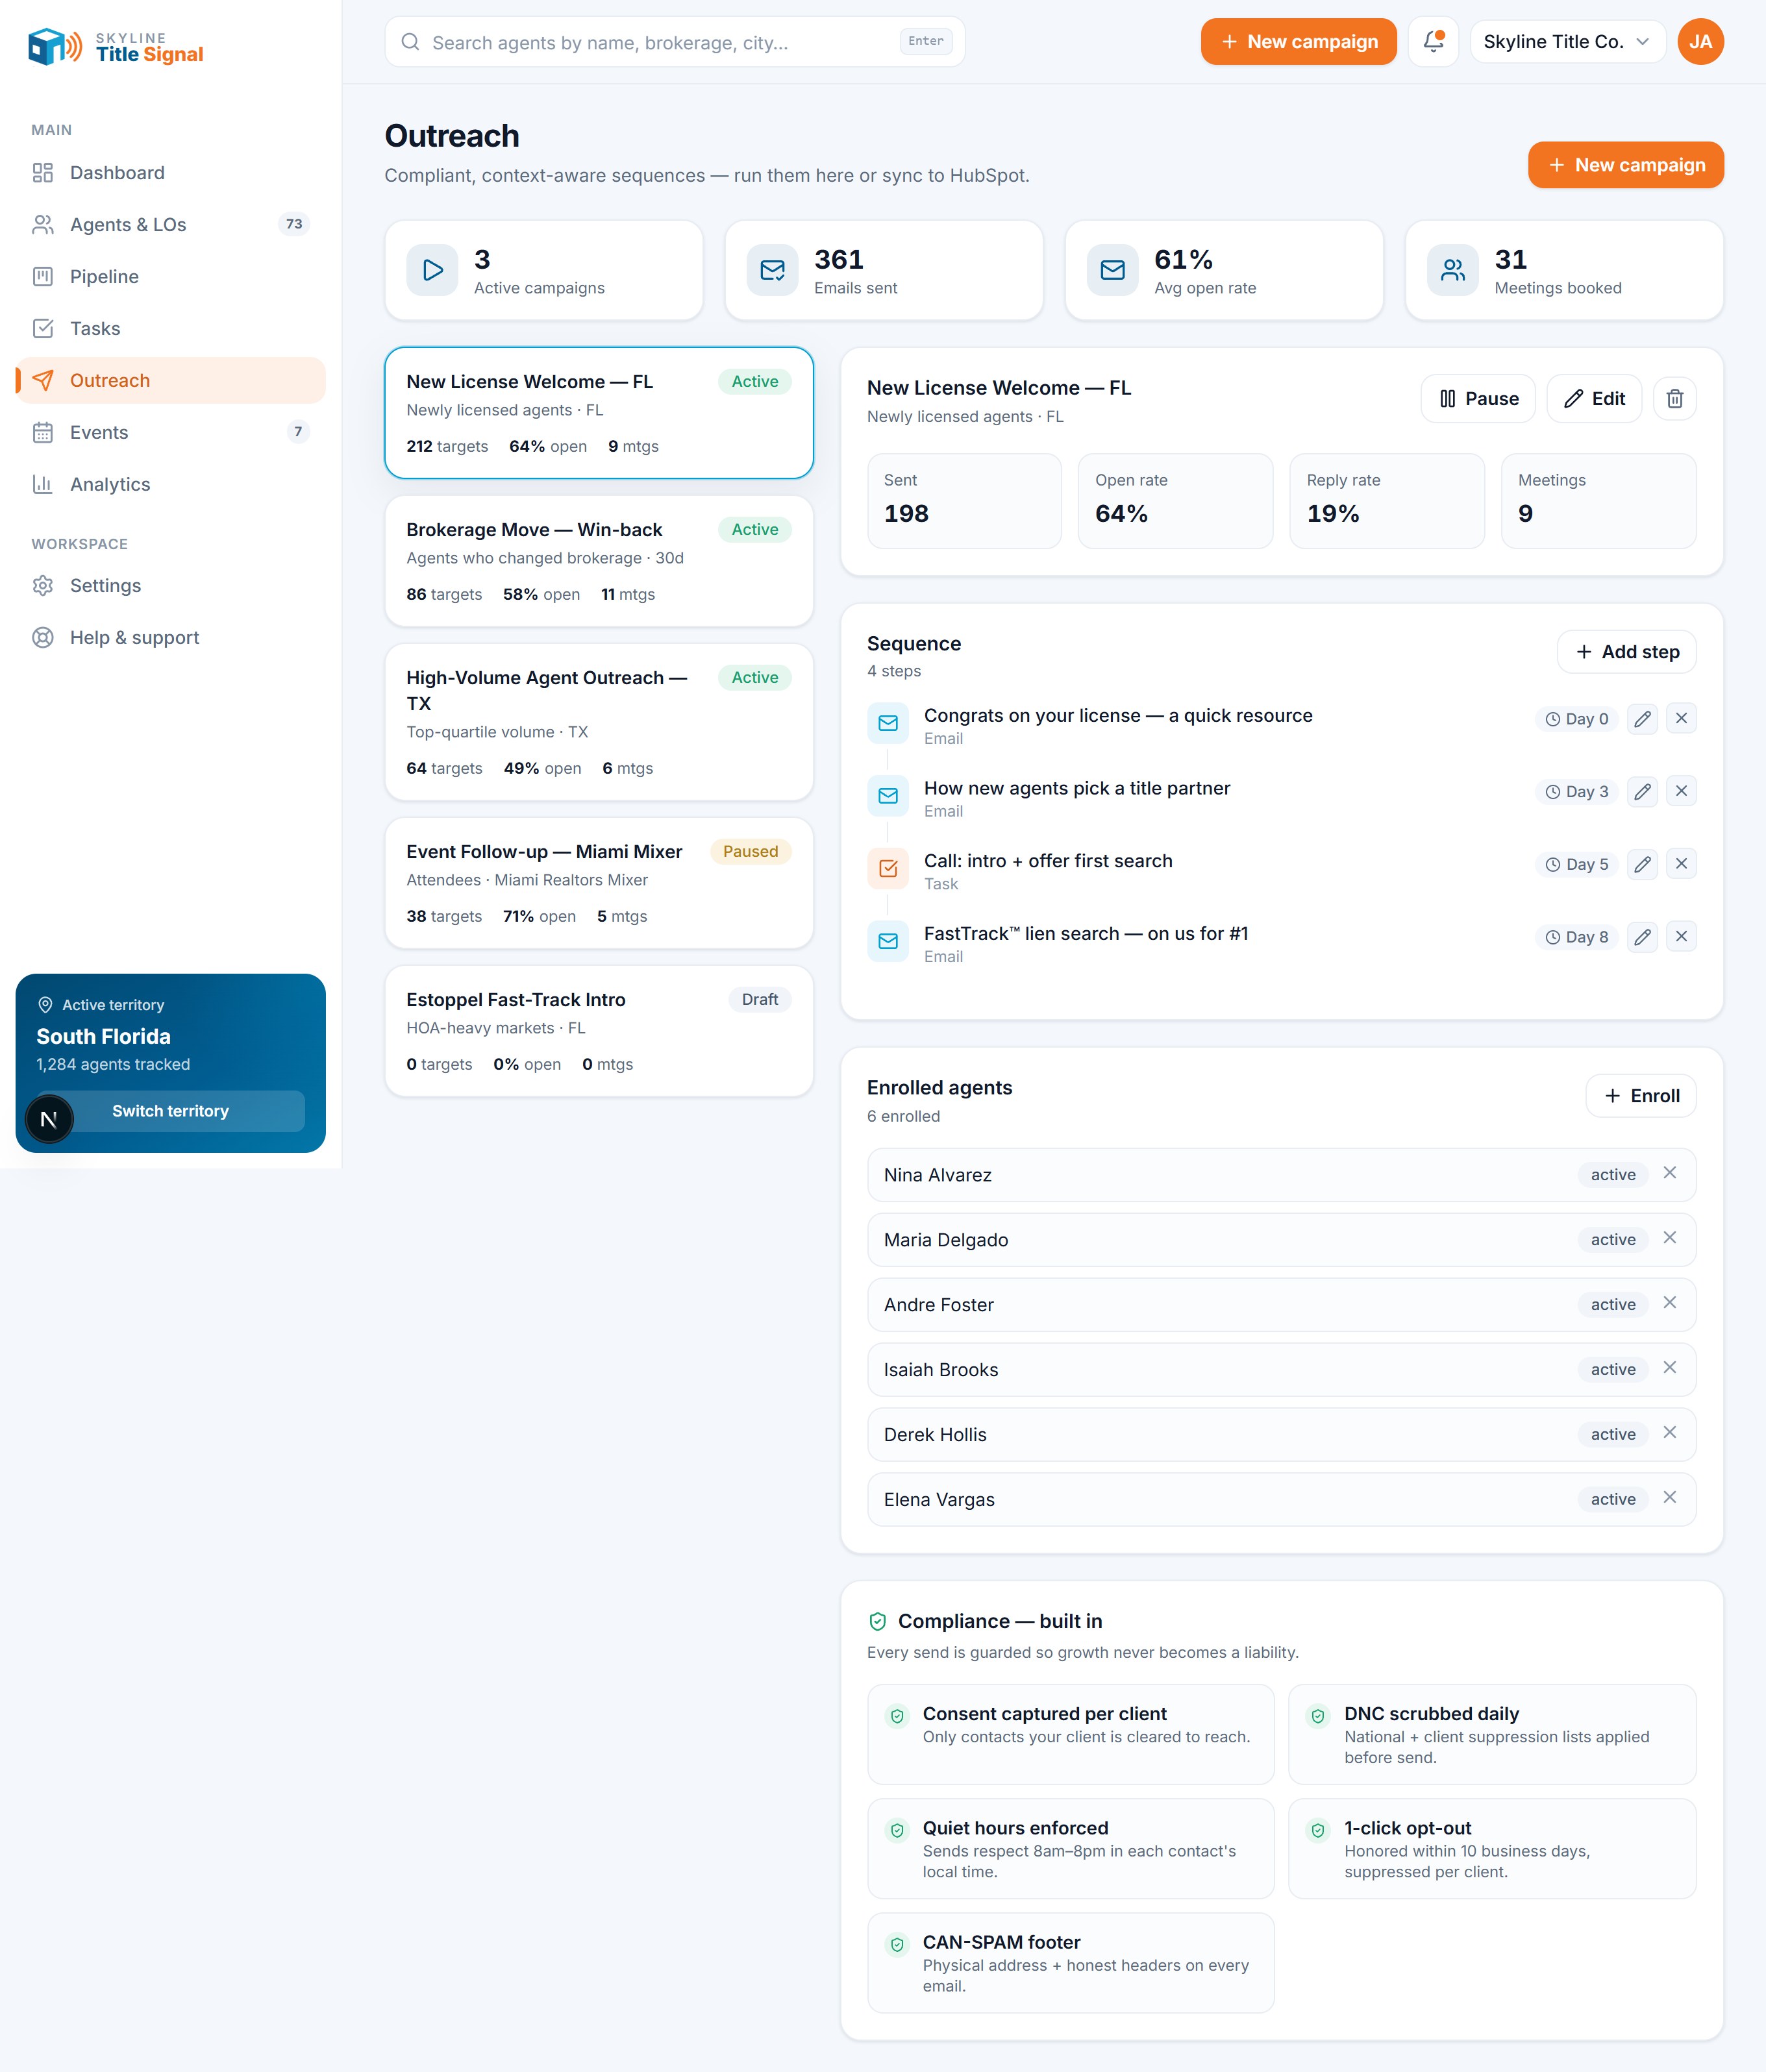Click New campaign beside Outreach heading
The width and height of the screenshot is (1766, 2072).
[1625, 165]
